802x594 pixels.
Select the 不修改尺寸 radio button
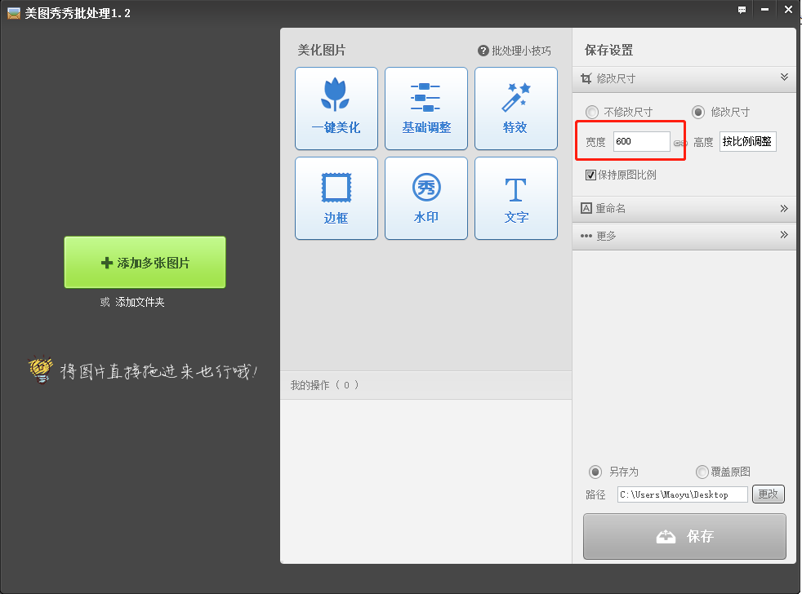[592, 112]
